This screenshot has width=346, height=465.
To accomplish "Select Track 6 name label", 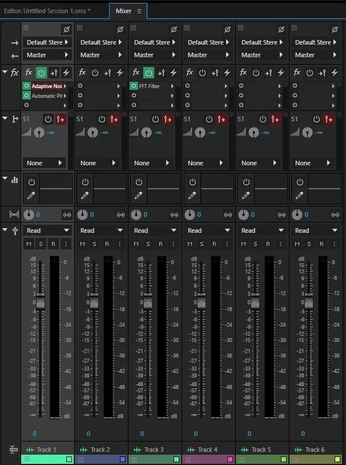I will pos(315,450).
